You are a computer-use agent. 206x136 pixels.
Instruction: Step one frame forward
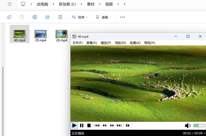click(x=128, y=126)
